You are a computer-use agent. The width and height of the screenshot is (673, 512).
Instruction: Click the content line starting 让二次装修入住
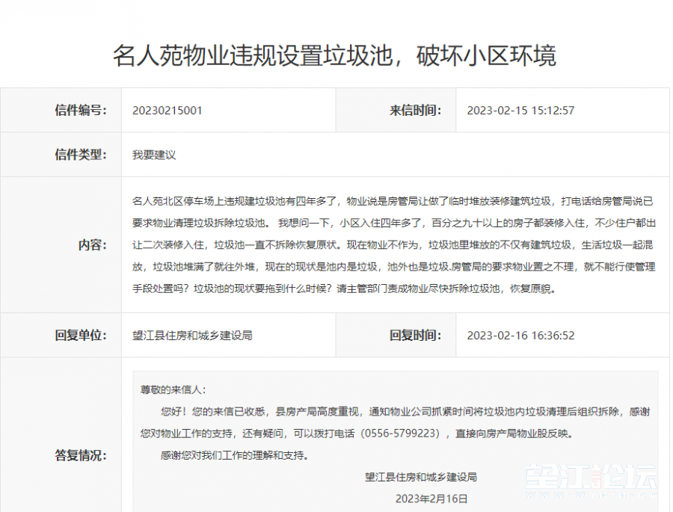click(393, 244)
